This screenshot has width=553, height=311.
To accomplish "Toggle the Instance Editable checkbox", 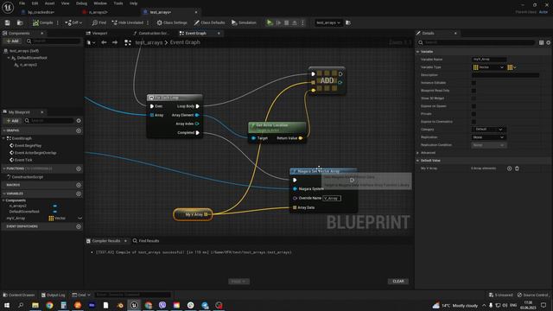I will [x=474, y=83].
